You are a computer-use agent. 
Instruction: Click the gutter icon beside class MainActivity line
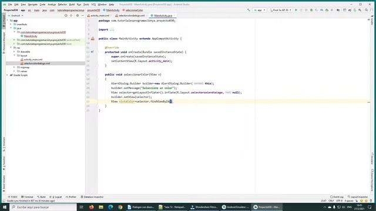pyautogui.click(x=93, y=39)
